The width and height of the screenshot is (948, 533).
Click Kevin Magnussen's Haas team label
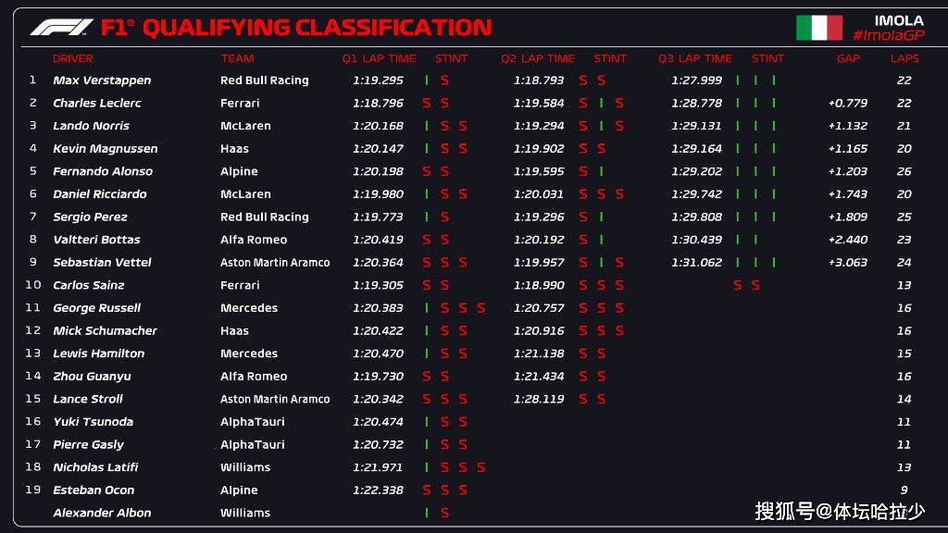[234, 149]
